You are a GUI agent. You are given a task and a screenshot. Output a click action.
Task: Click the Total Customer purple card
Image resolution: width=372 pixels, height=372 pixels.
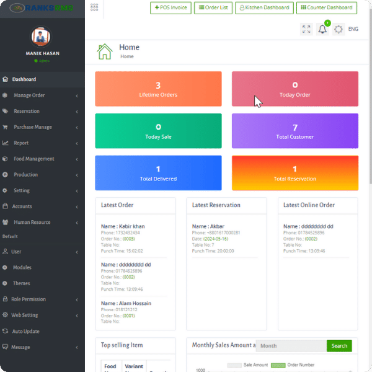(294, 131)
